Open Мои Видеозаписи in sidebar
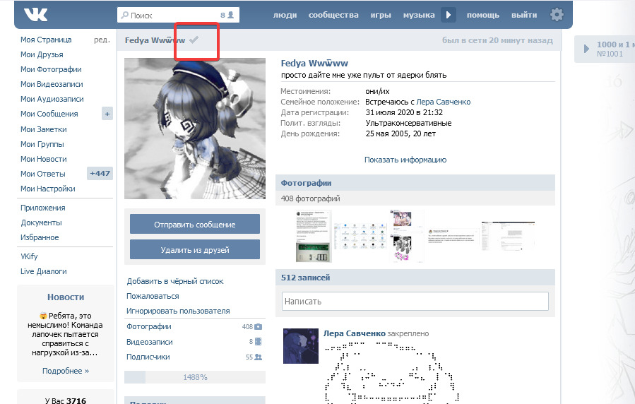The width and height of the screenshot is (635, 404). point(52,84)
